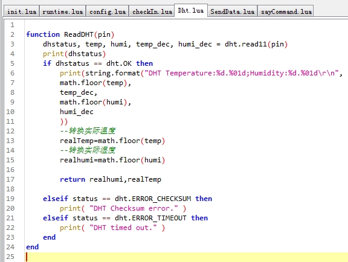Click the active Dht.lua tab
348x262 pixels.
191,10
